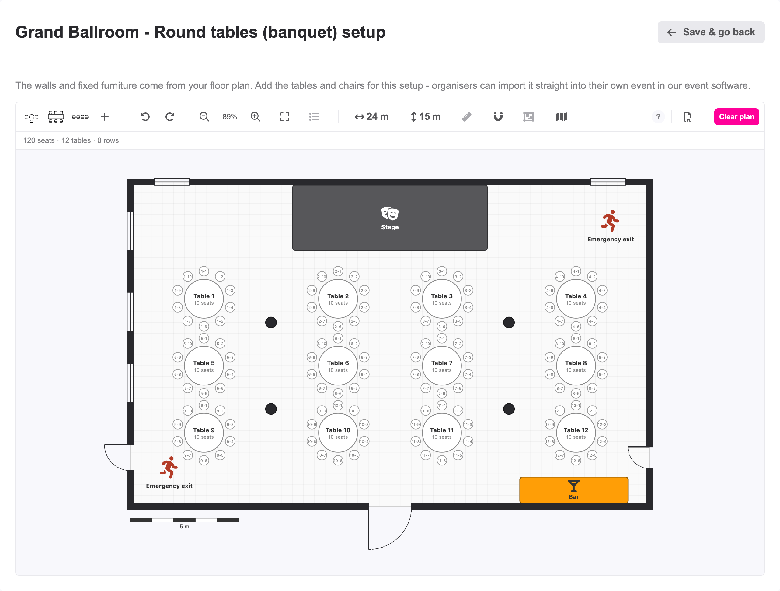This screenshot has width=780, height=591.
Task: Select Table 6 on the plan
Action: click(338, 366)
